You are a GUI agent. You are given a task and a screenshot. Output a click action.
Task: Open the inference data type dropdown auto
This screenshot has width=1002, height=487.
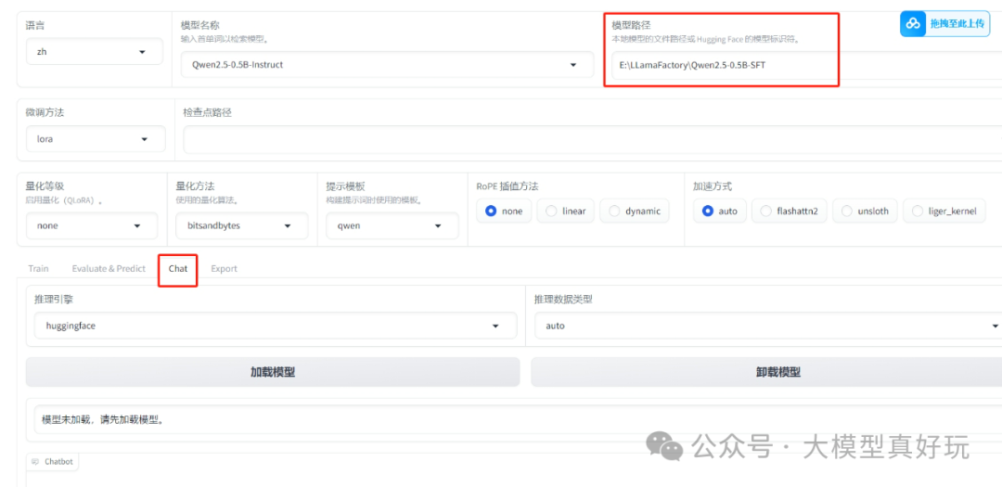[x=768, y=326]
